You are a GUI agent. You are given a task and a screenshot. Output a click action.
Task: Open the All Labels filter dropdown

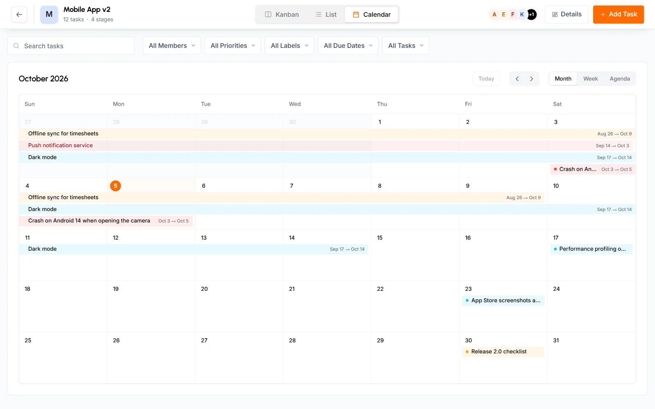tap(289, 45)
